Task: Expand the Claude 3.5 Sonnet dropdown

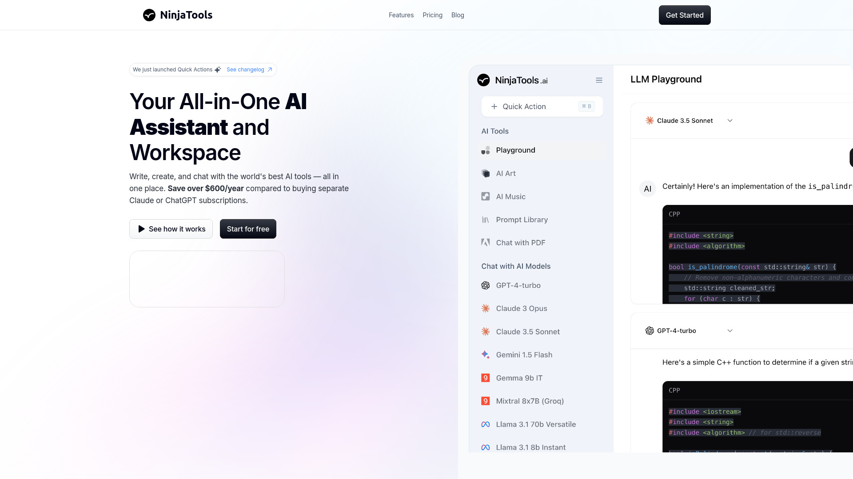Action: click(729, 121)
